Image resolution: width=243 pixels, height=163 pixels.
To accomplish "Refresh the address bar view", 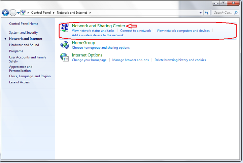I will pyautogui.click(x=207, y=13).
